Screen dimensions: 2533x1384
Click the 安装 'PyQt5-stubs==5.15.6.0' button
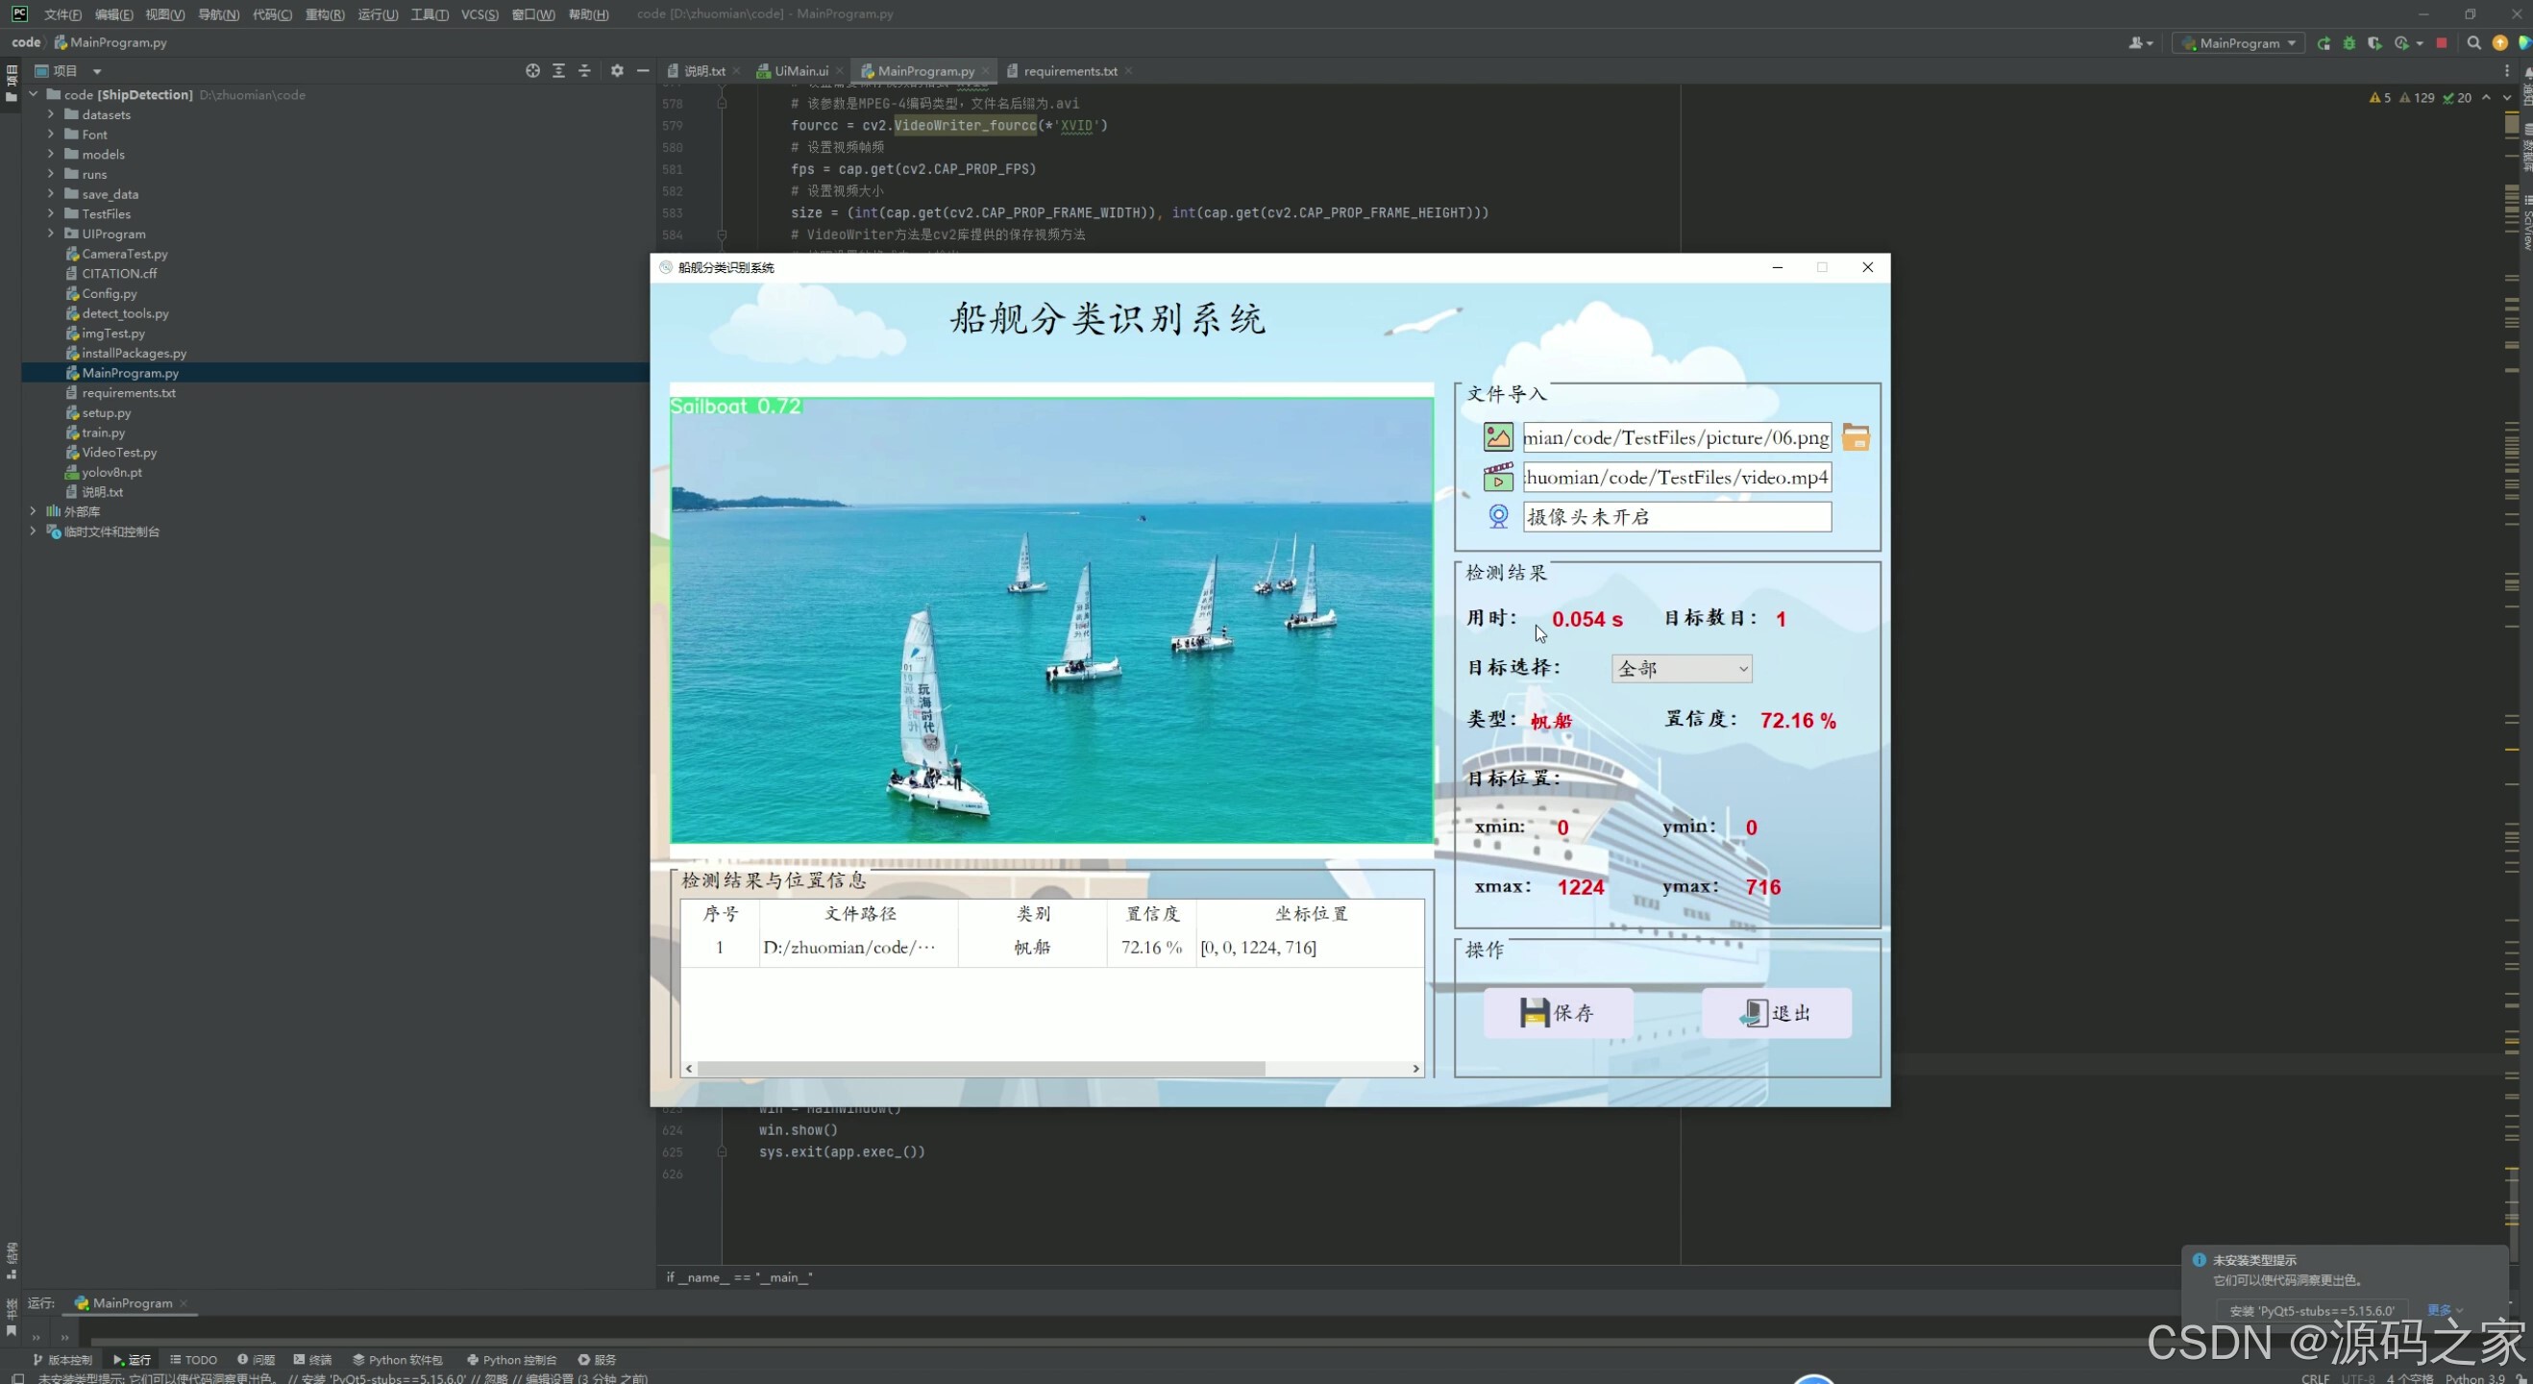coord(2312,1310)
